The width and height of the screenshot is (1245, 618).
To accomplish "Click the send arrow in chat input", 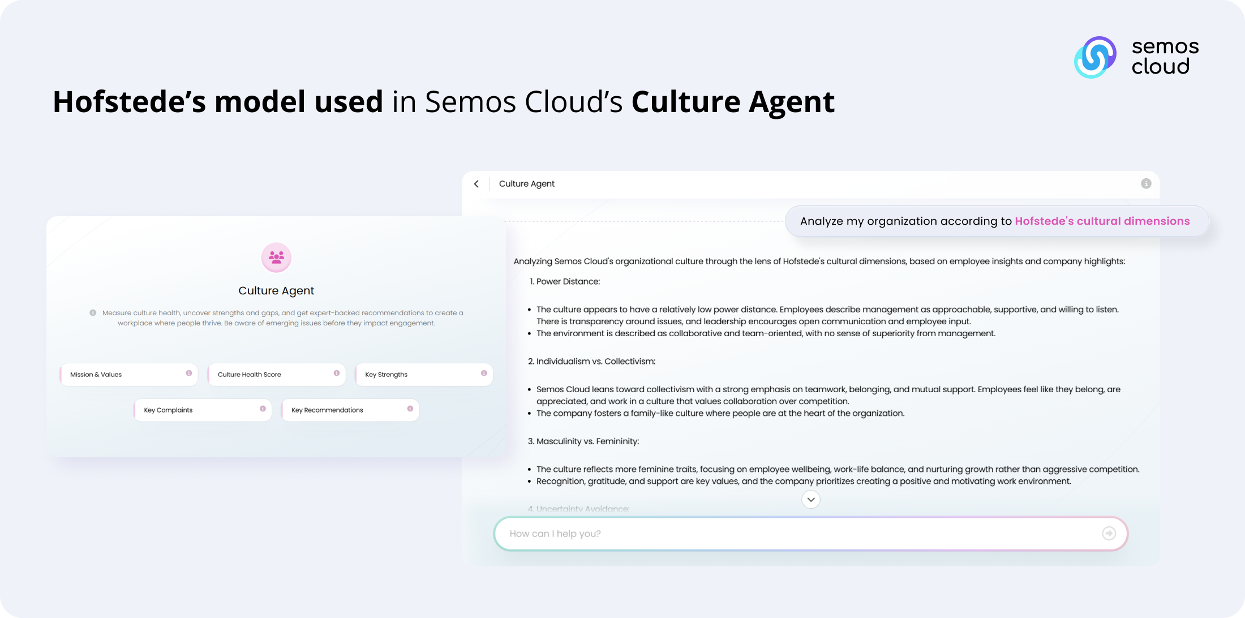I will [1109, 533].
